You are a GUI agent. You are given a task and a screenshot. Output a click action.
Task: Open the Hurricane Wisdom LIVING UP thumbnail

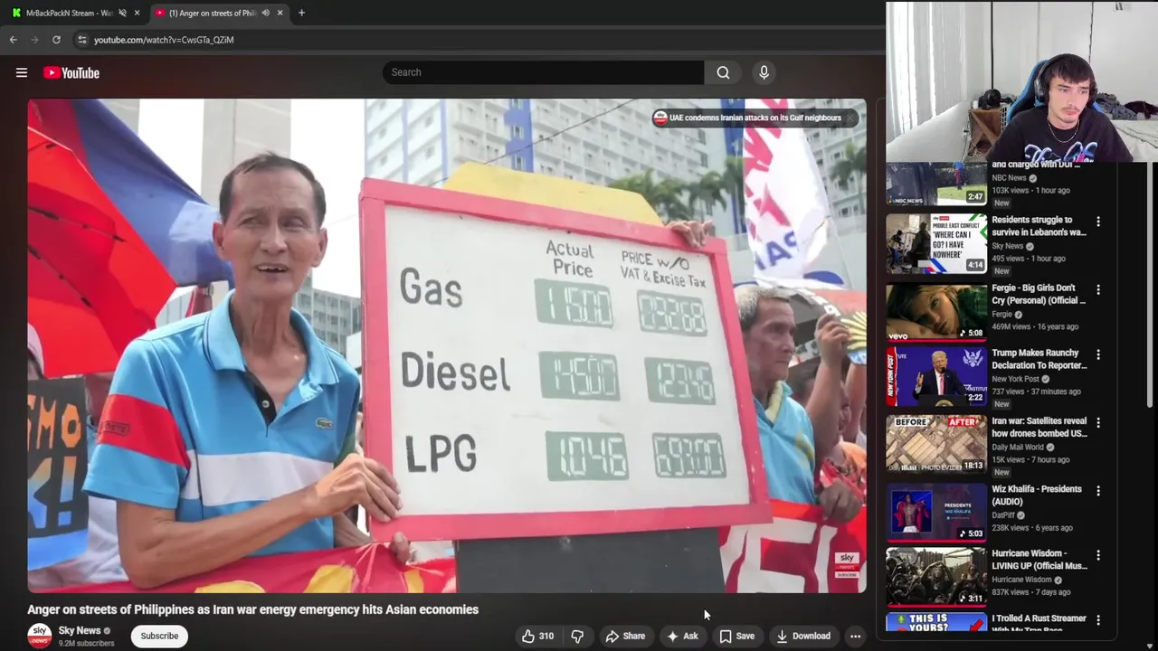936,577
